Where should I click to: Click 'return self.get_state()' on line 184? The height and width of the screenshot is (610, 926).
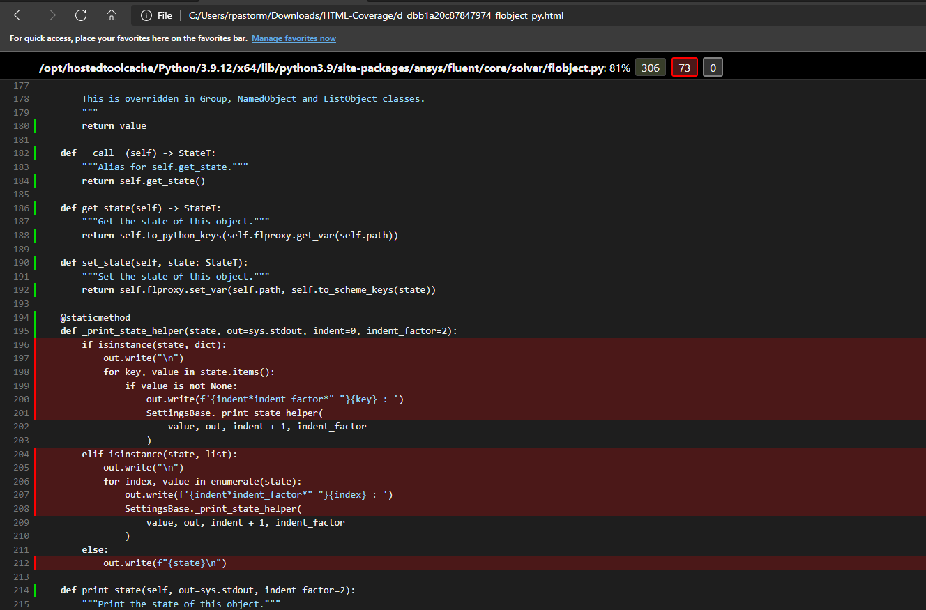(144, 181)
